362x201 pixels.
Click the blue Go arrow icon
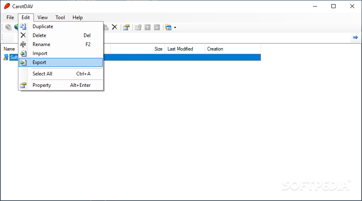(355, 38)
